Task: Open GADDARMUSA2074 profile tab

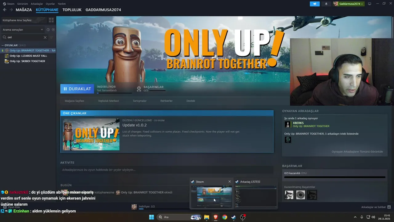Action: 103,10
